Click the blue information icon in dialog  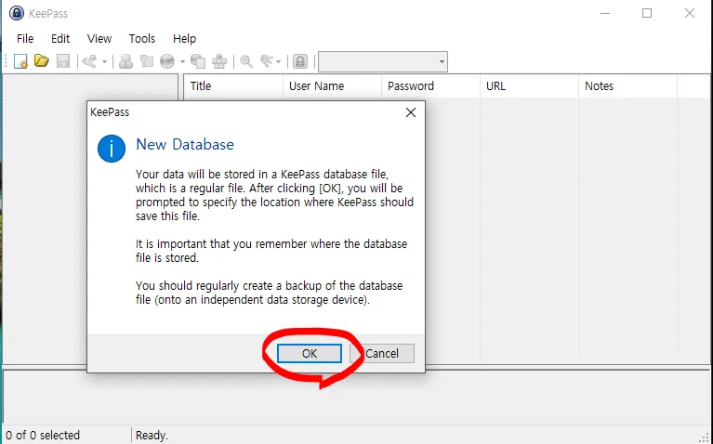tap(112, 149)
